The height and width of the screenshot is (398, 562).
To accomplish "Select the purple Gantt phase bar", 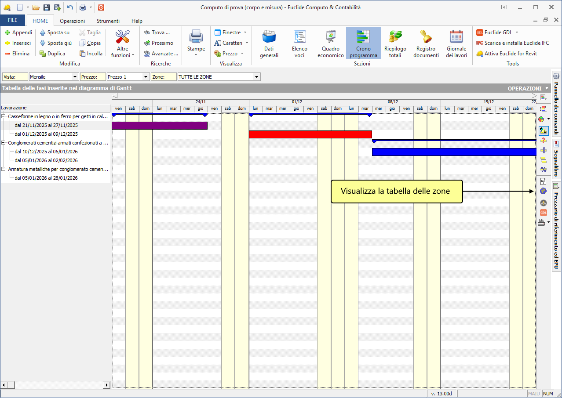I will (x=159, y=126).
